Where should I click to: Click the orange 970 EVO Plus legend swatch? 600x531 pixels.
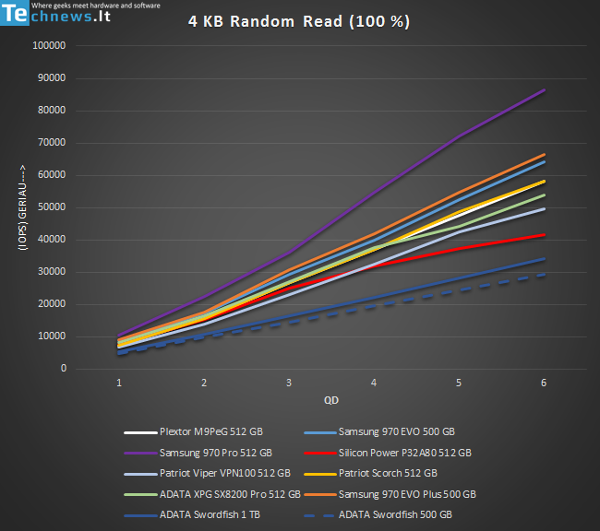click(320, 495)
